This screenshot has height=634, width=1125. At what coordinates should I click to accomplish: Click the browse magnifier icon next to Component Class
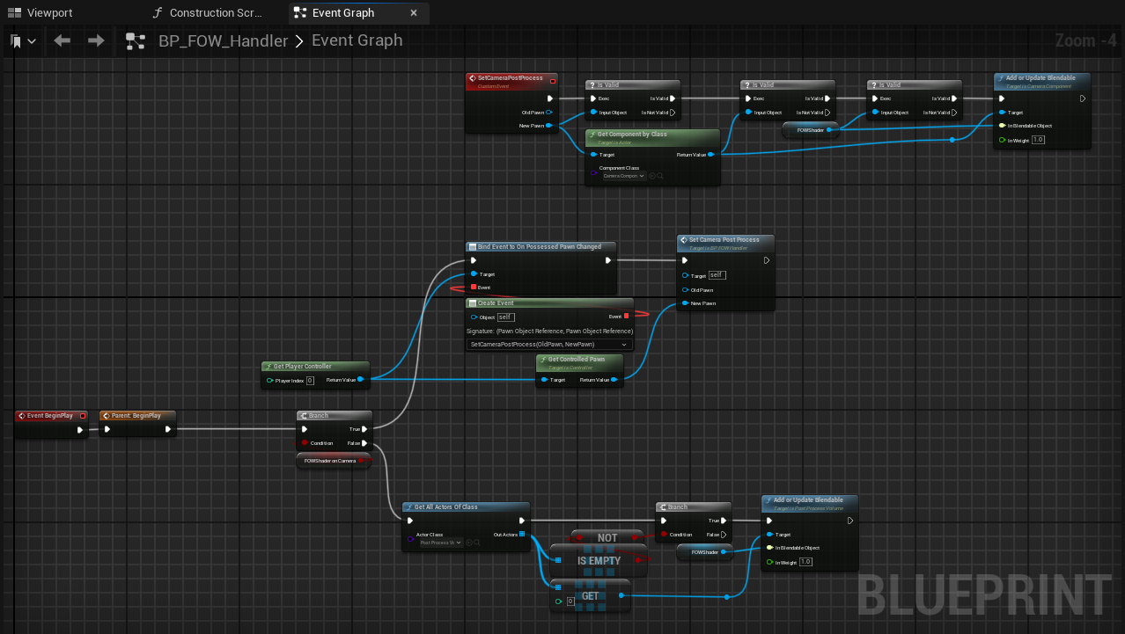(x=660, y=176)
